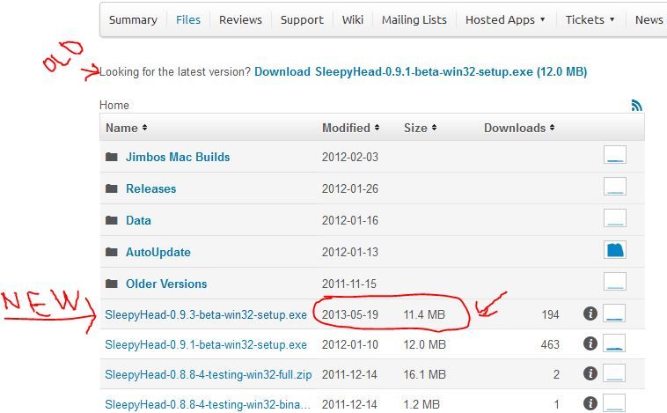This screenshot has height=413, width=667.
Task: Sort files by Size column
Action: pos(421,128)
